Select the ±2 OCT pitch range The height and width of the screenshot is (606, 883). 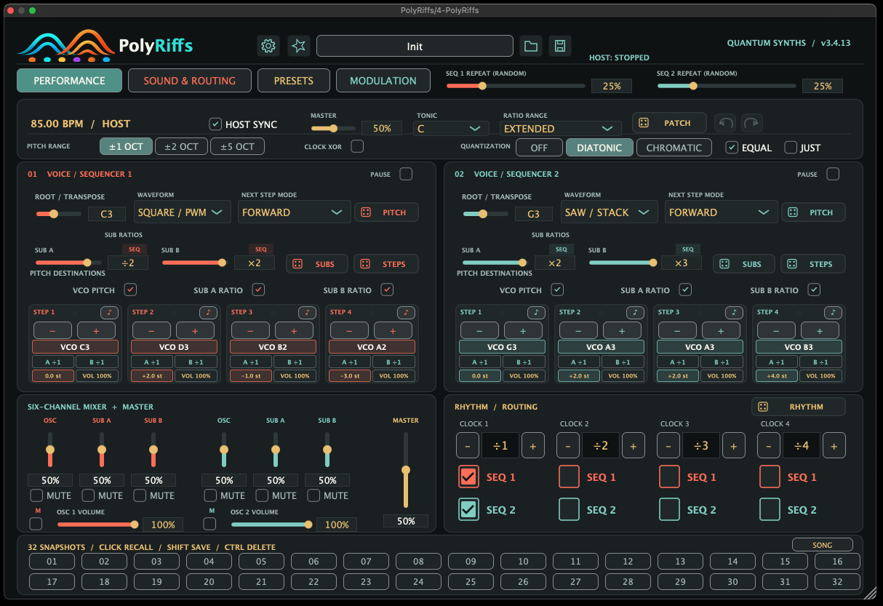[181, 146]
